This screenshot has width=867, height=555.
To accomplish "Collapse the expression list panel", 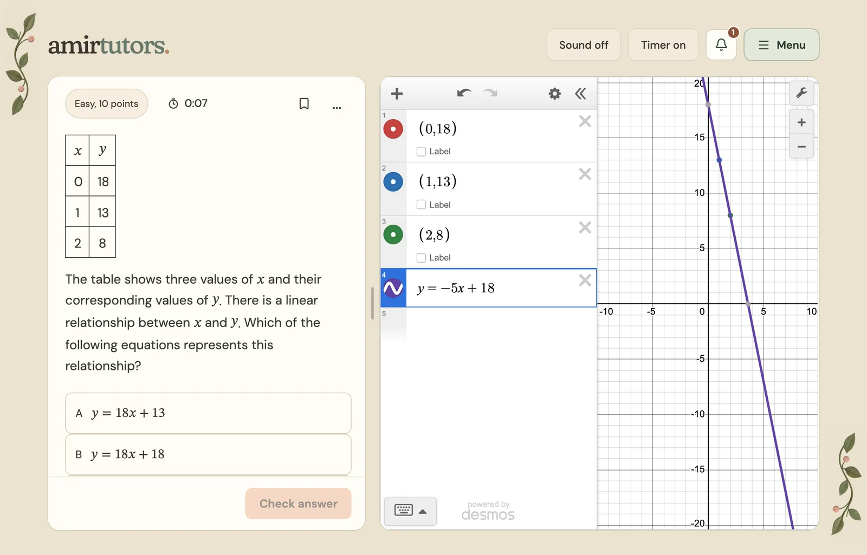I will [580, 94].
